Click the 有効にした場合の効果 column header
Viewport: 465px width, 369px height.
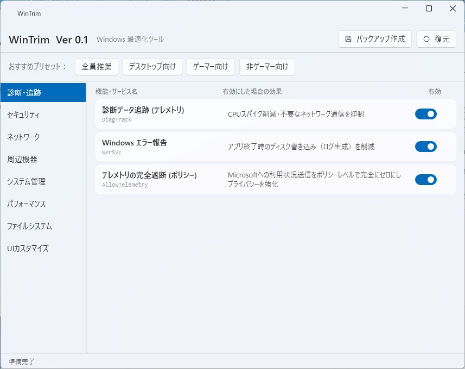click(252, 92)
